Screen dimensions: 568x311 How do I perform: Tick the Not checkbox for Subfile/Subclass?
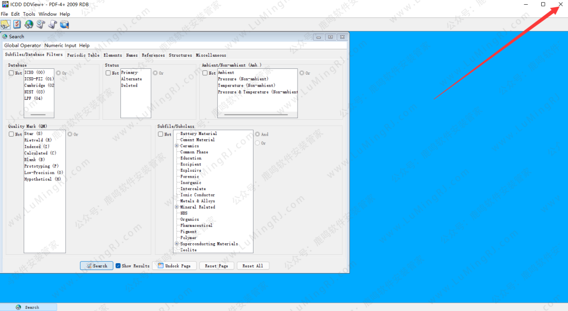[x=161, y=134]
